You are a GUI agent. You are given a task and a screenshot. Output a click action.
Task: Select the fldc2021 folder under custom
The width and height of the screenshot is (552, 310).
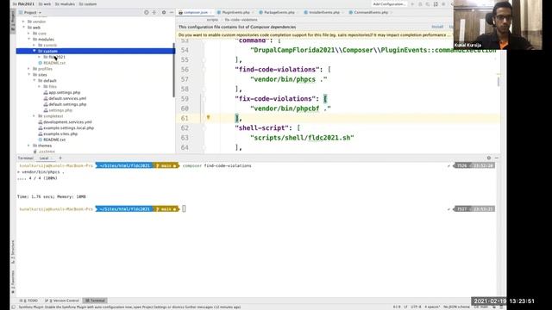[57, 57]
